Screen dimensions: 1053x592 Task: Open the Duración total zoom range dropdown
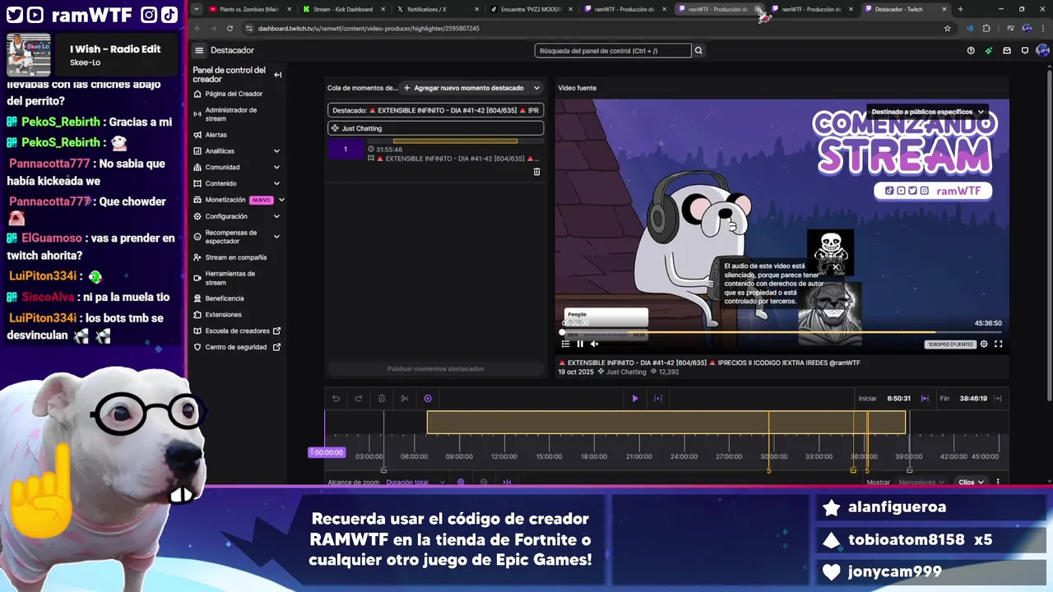[415, 483]
